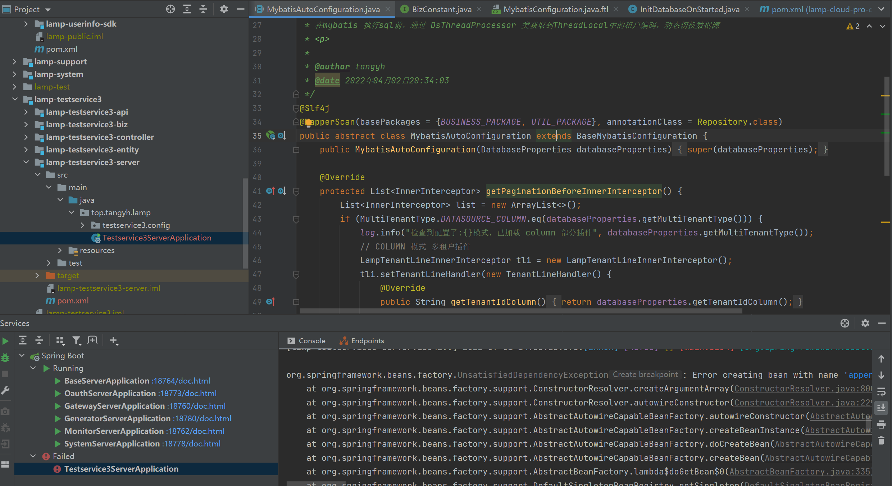Add a new service with the plus icon

point(114,340)
